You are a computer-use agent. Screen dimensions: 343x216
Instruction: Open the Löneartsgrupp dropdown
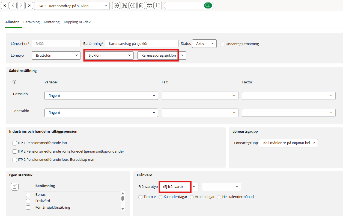point(288,143)
